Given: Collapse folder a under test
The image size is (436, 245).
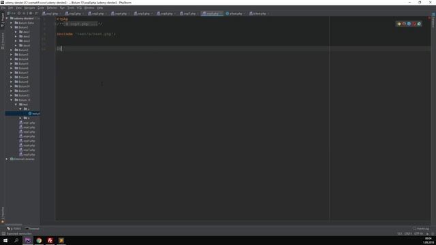Looking at the screenshot, I should pos(20,109).
